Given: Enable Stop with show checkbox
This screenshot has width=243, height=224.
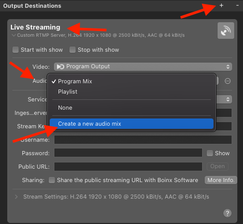Looking at the screenshot, I should click(73, 50).
